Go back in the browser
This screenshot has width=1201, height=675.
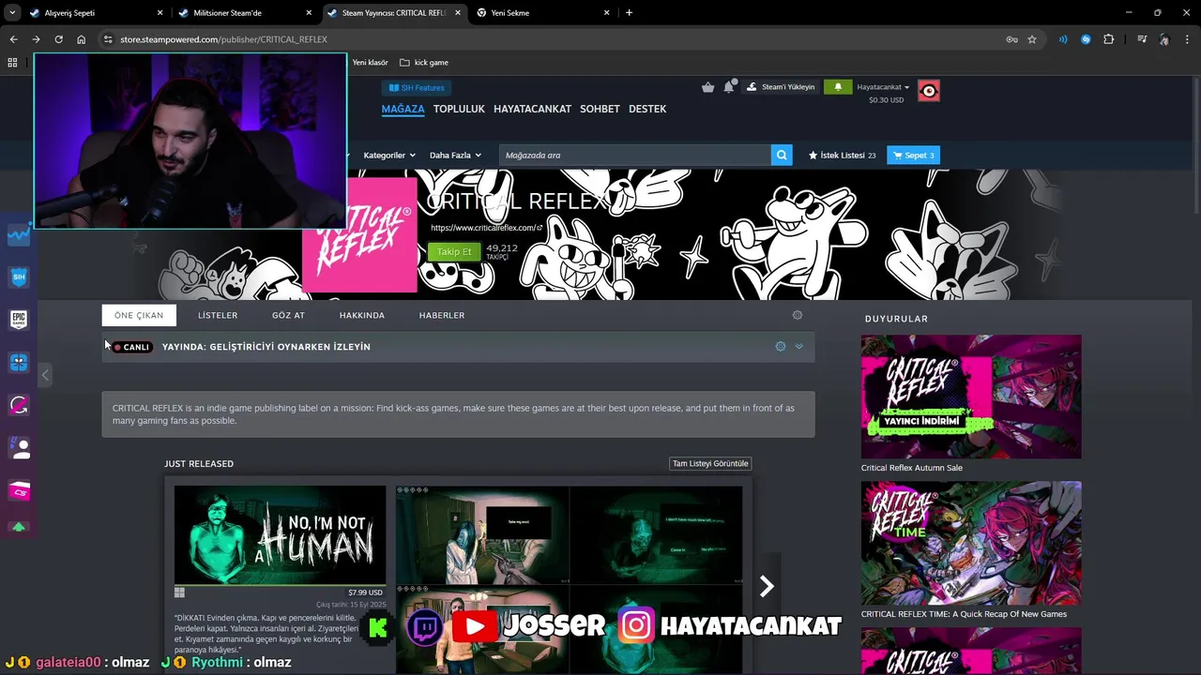click(x=13, y=39)
